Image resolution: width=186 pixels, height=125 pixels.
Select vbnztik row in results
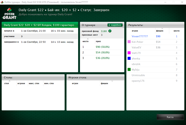coord(155,64)
